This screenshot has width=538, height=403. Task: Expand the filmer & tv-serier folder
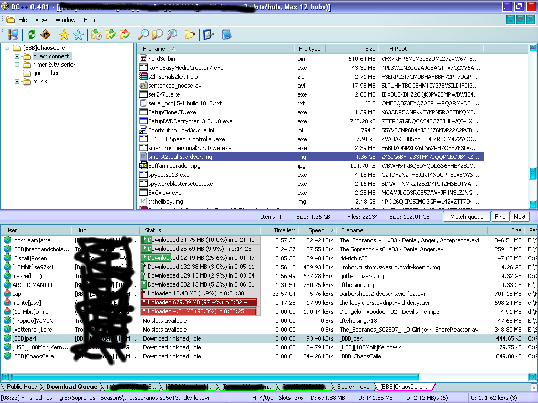point(17,65)
